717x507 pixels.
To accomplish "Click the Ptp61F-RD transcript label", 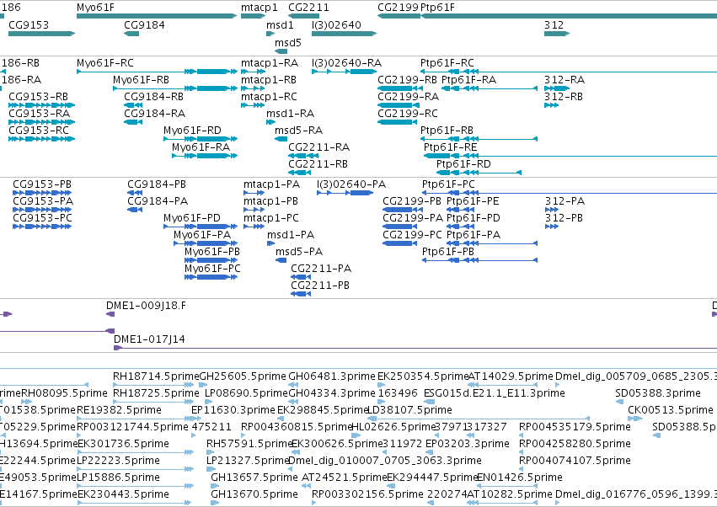I will (x=463, y=164).
